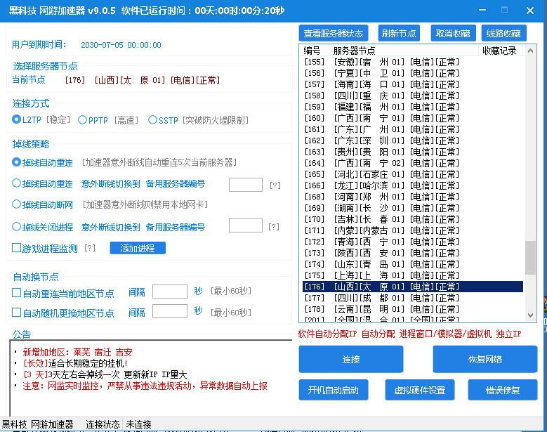Screen dimensions: 547x432
Task: Click 取消收藏 button
Action: [x=453, y=33]
